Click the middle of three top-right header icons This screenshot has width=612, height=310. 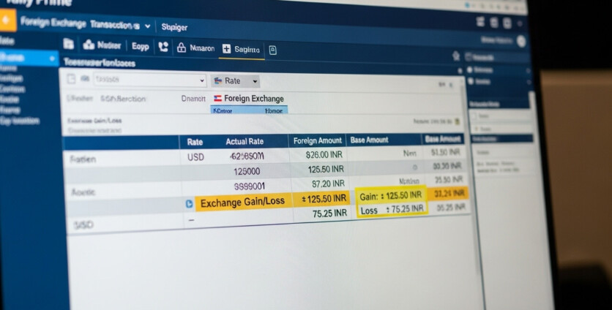[x=494, y=23]
